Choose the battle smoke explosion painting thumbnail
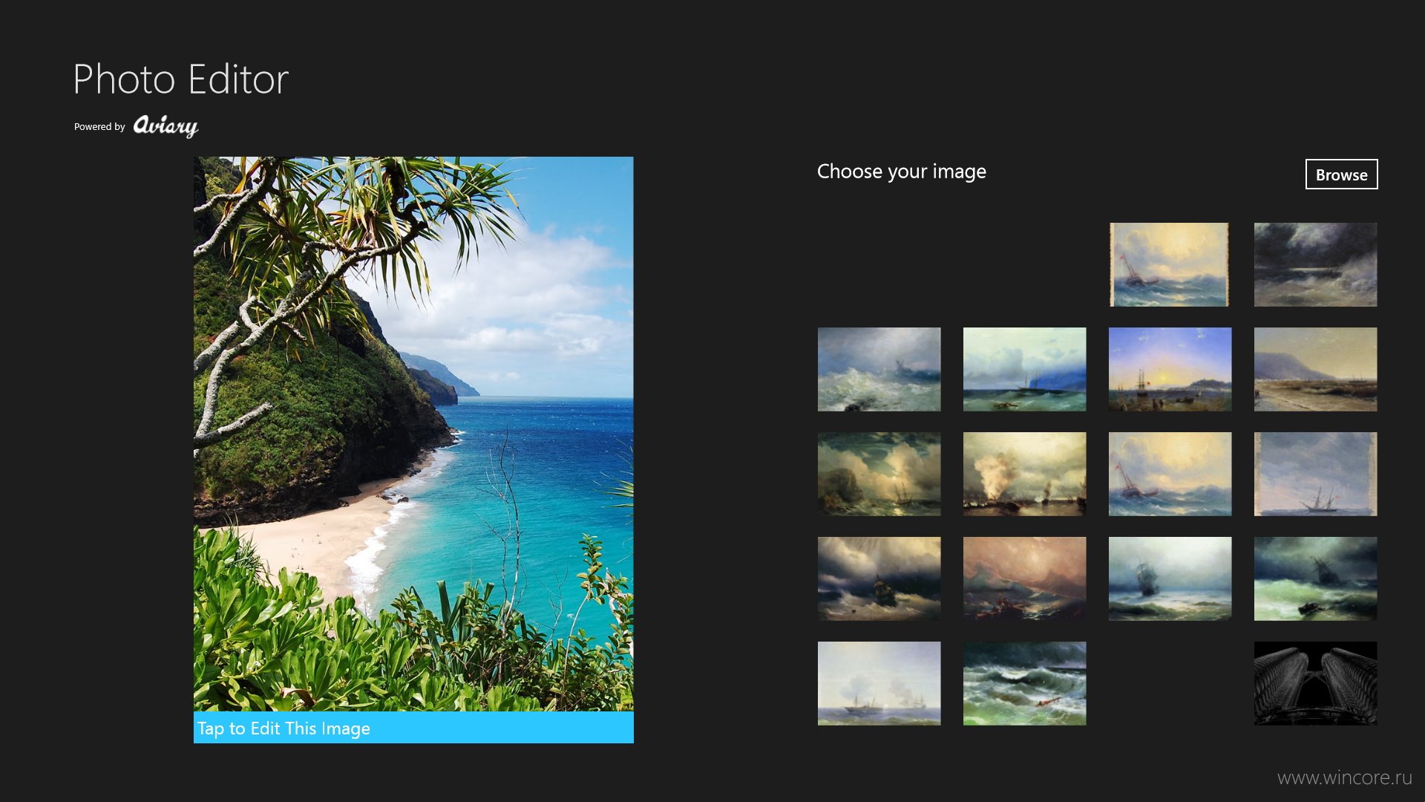Screen dimensions: 1425x802 tap(1024, 474)
